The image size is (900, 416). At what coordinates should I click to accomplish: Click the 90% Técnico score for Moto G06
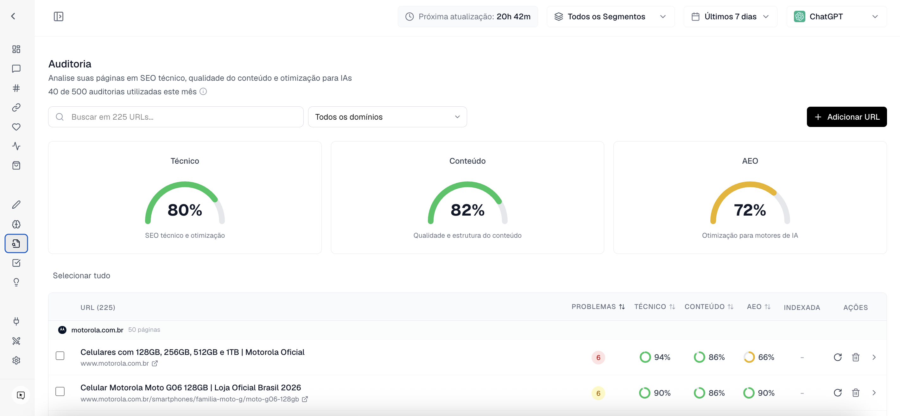(x=655, y=393)
